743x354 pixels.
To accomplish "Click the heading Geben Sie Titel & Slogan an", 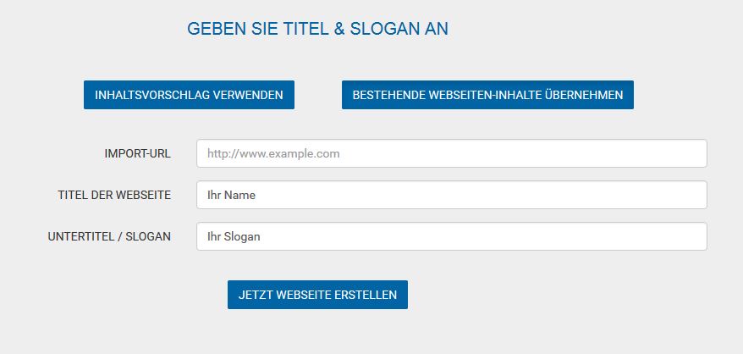I will (317, 29).
